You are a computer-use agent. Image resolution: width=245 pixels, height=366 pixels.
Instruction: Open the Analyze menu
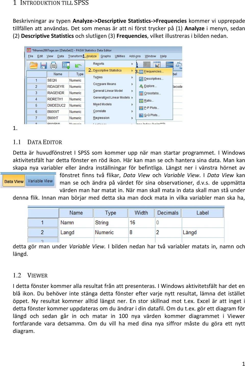pos(91,56)
